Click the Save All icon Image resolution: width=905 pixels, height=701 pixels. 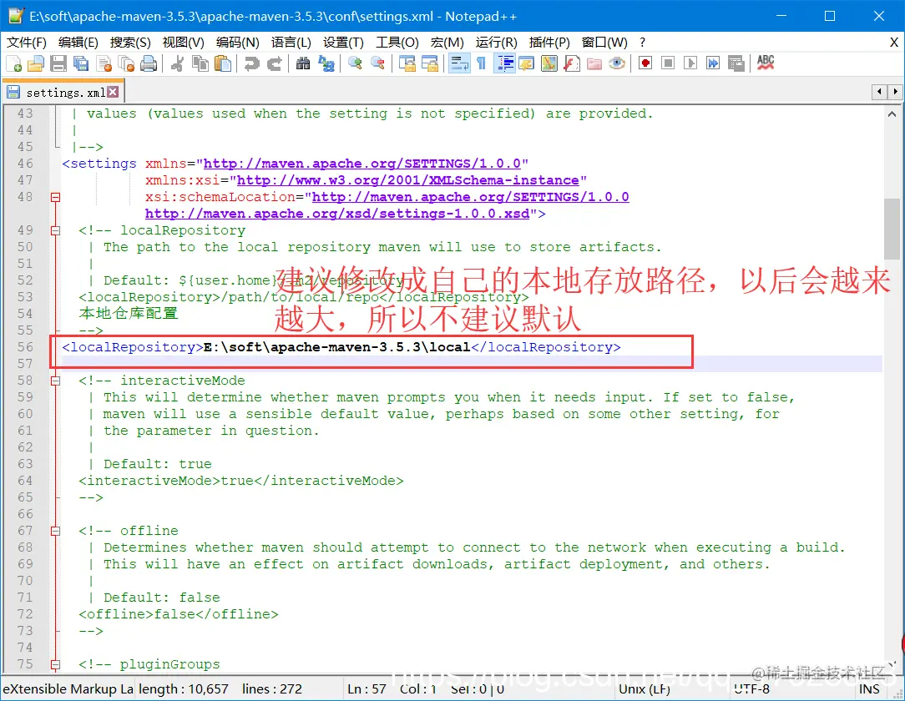click(81, 63)
